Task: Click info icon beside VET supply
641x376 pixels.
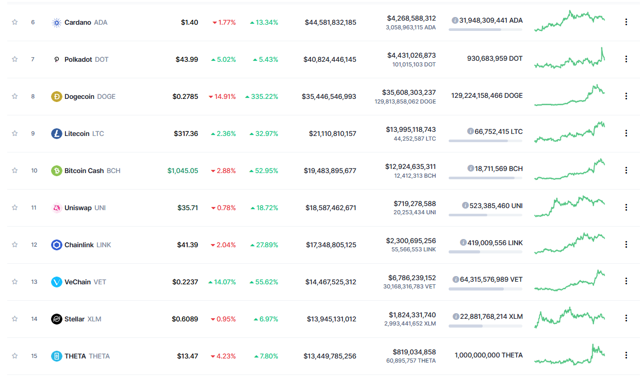Action: [456, 280]
